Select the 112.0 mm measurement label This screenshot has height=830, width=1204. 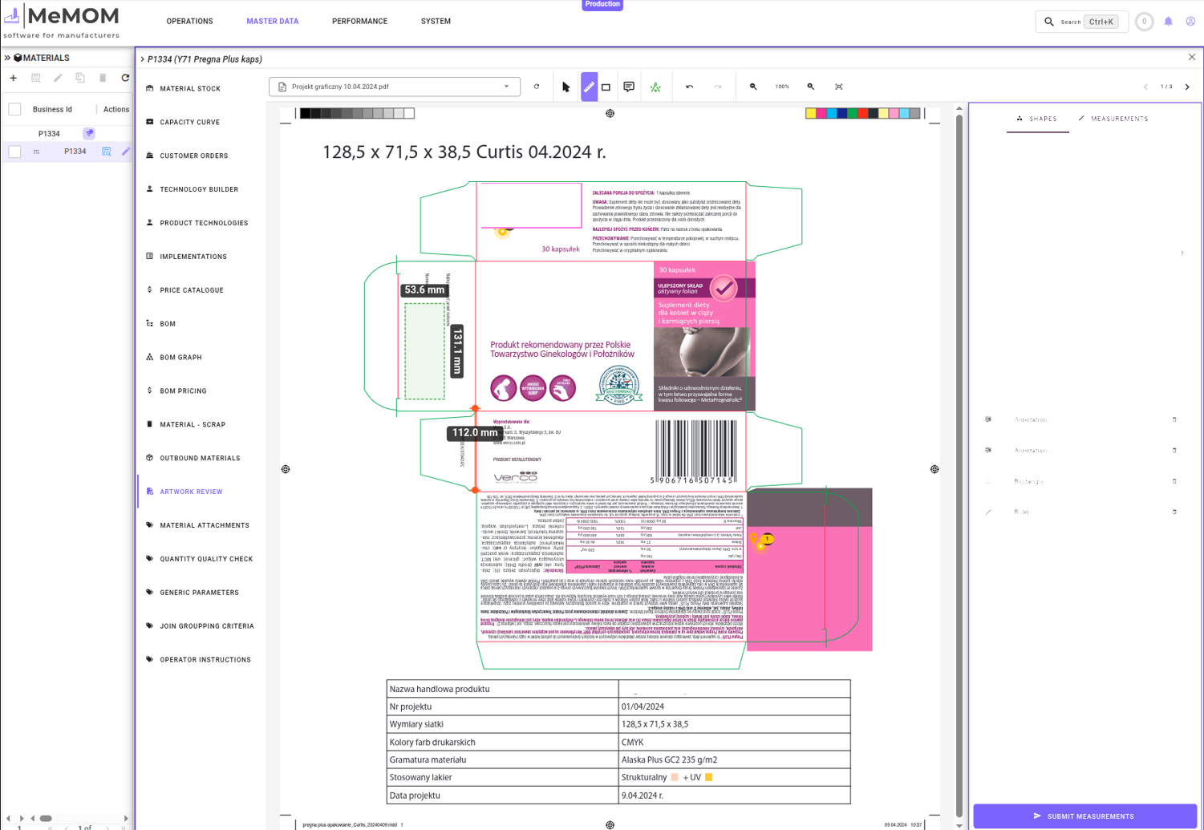click(x=475, y=433)
